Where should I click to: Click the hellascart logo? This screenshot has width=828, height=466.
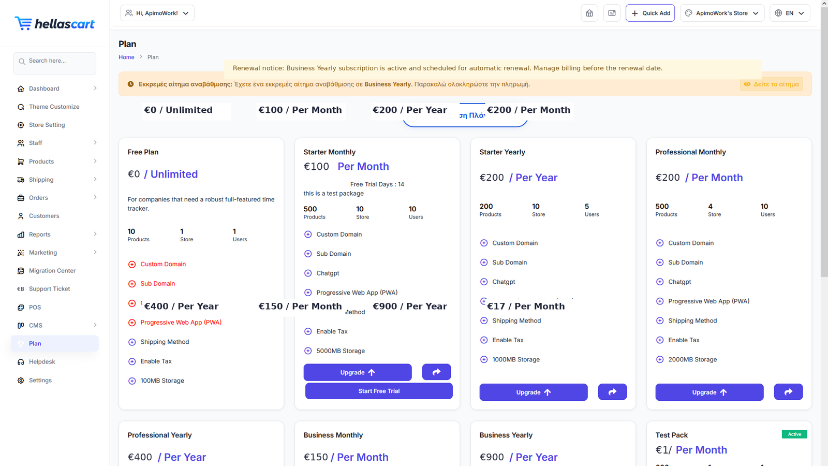(x=54, y=23)
